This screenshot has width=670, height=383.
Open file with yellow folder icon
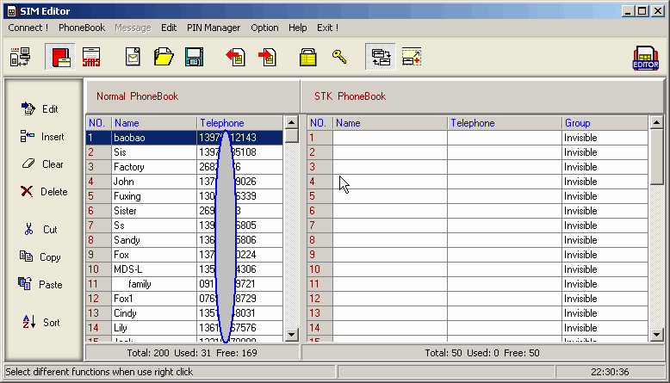pos(164,57)
